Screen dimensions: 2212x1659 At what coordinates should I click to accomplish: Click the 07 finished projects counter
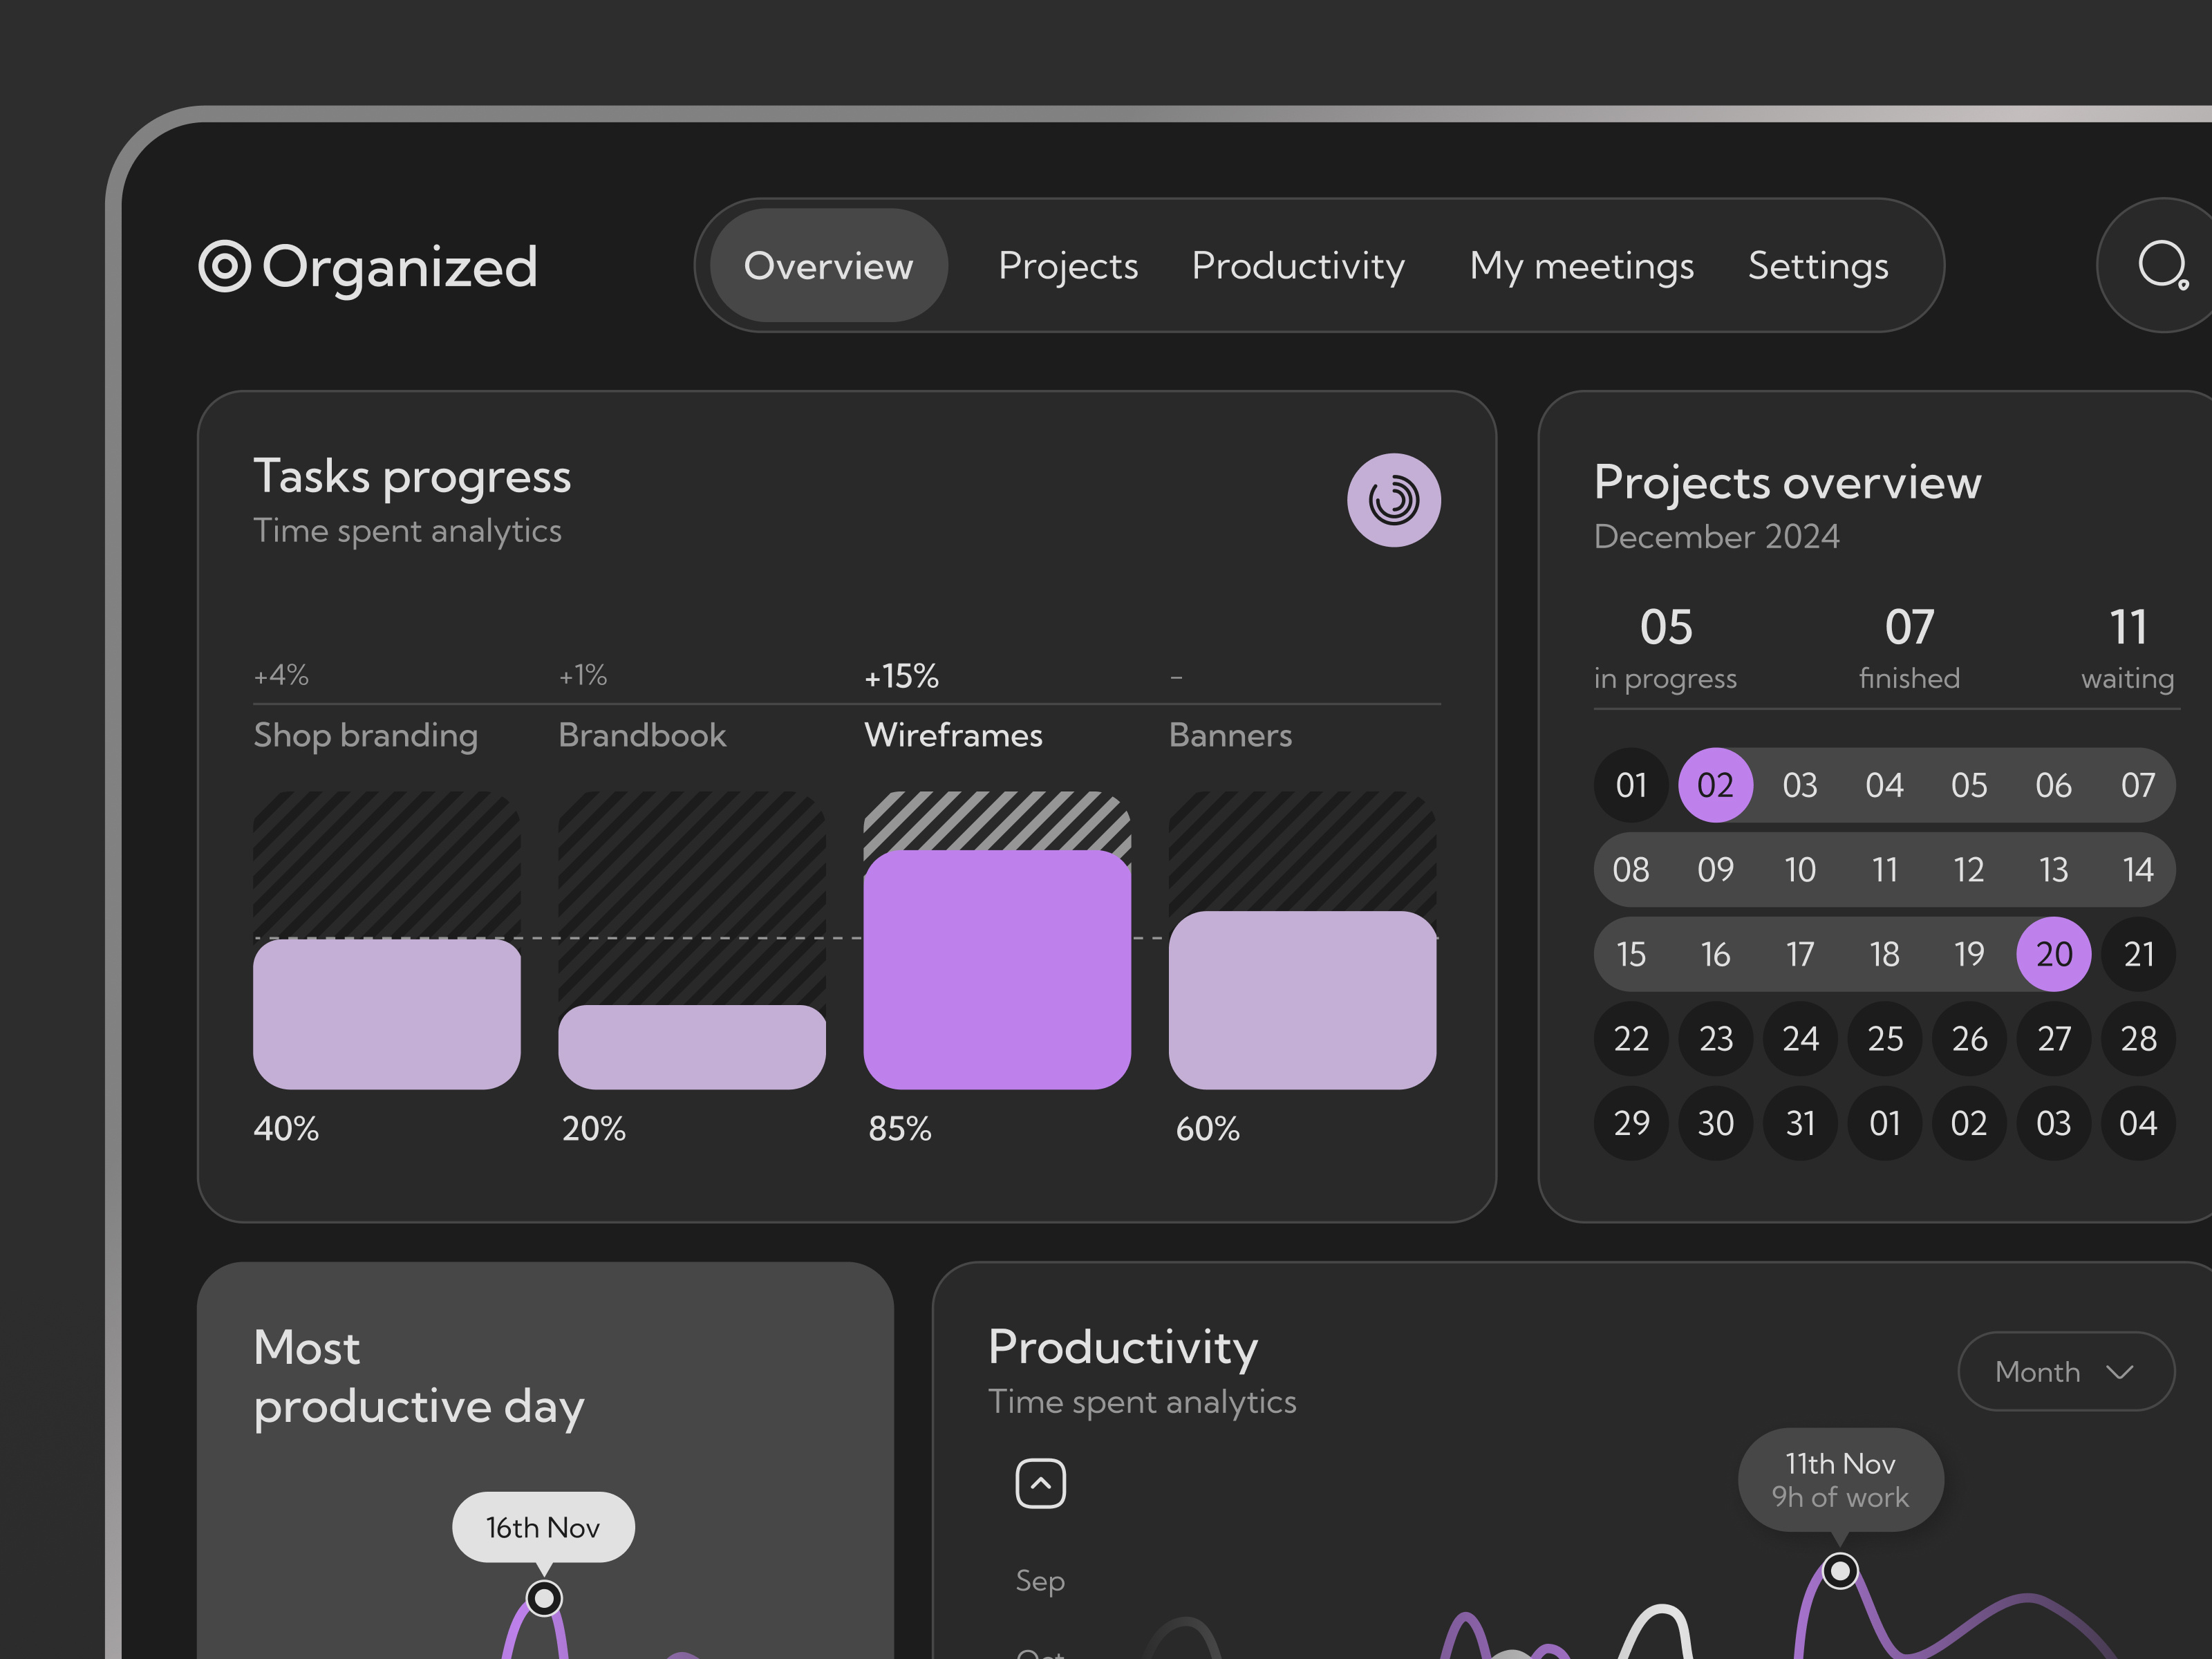1908,645
